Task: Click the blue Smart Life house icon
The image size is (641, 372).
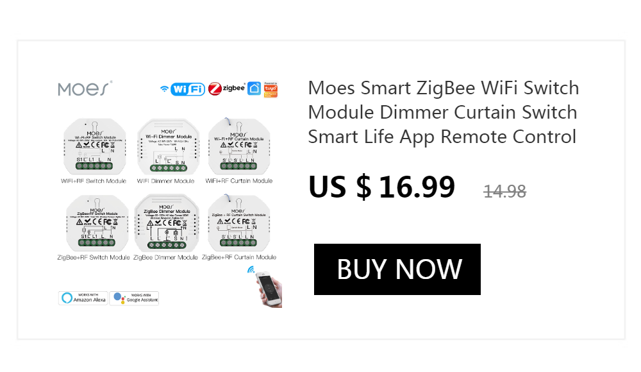Action: [254, 89]
